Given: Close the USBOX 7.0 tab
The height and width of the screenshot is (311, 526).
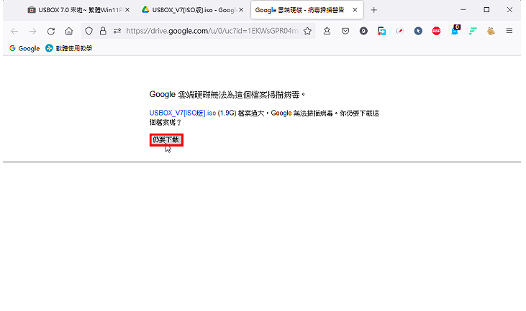Looking at the screenshot, I should (x=127, y=10).
